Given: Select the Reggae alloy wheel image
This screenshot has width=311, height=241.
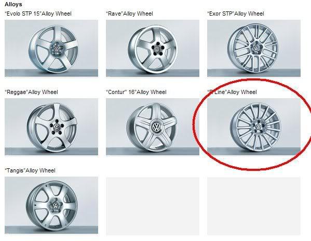Looking at the screenshot, I should click(x=51, y=127).
